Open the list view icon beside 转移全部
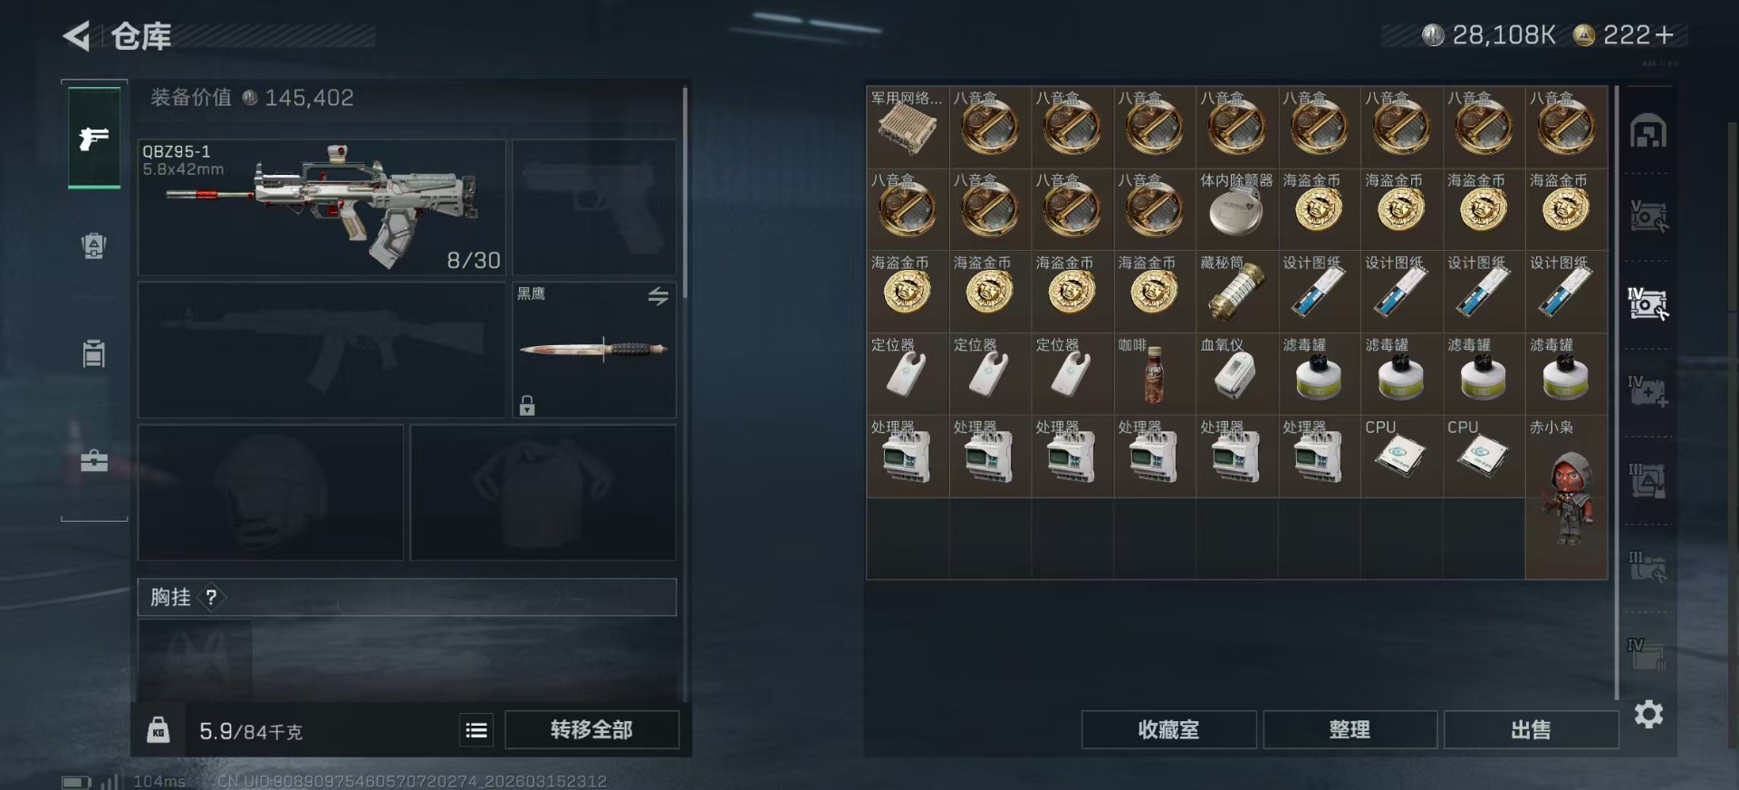Viewport: 1739px width, 790px height. 476,730
